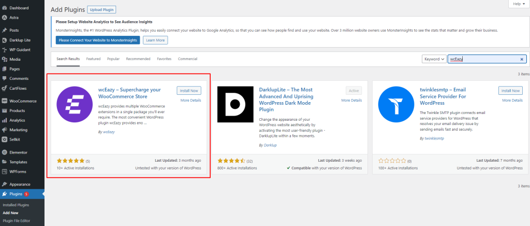530x226 pixels.
Task: Click the Dashboard icon in sidebar
Action: (x=4, y=8)
